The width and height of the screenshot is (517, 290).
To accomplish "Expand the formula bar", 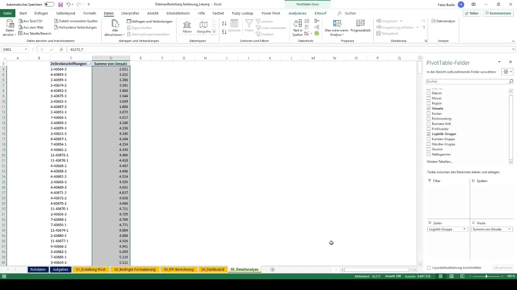I will click(x=513, y=49).
